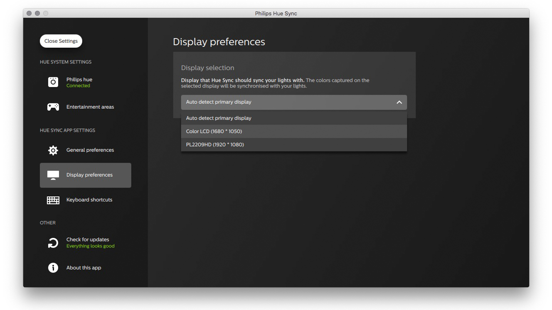Click the Entertainment areas gamepad icon
Viewport: 552px width, 310px height.
pos(53,107)
